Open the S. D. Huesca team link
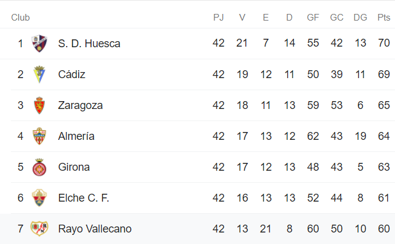 click(89, 44)
